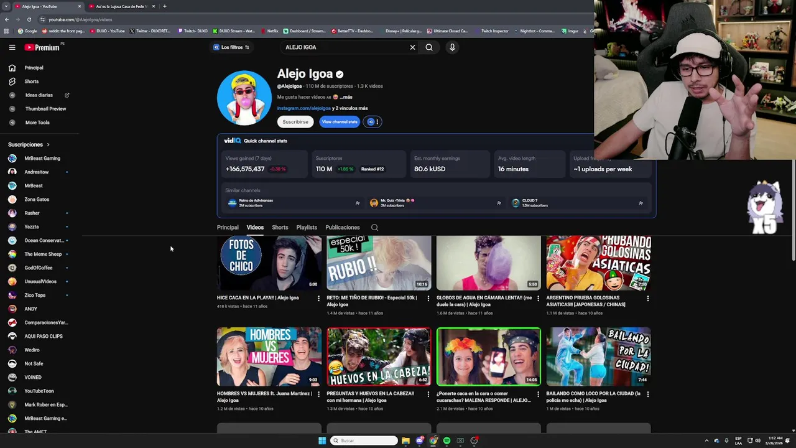Image resolution: width=796 pixels, height=448 pixels.
Task: Expand the Suscripciones section chevron
Action: [48, 145]
